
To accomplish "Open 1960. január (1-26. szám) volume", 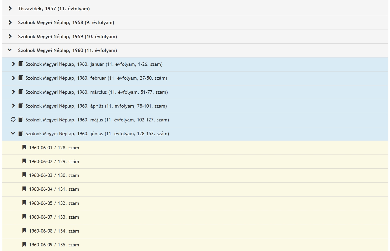I will point(94,64).
